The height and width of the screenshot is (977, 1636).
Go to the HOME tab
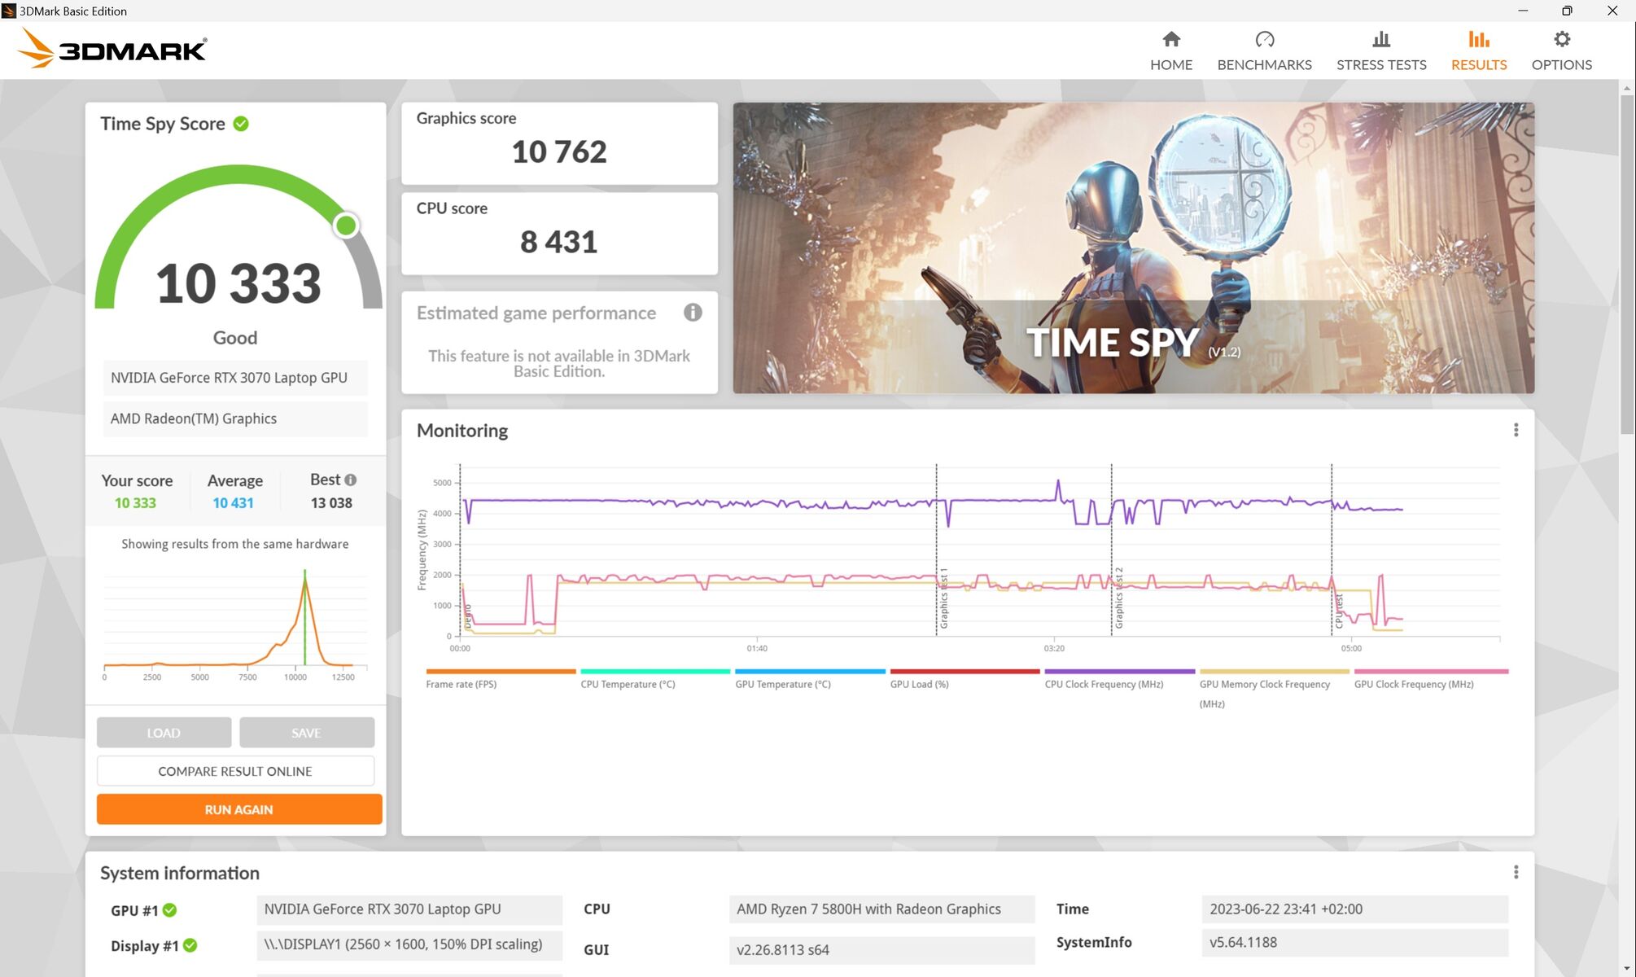pyautogui.click(x=1170, y=64)
